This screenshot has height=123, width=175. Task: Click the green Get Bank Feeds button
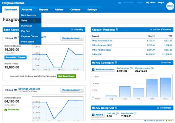click(x=66, y=76)
